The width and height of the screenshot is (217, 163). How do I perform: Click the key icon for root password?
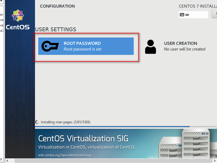tap(50, 46)
